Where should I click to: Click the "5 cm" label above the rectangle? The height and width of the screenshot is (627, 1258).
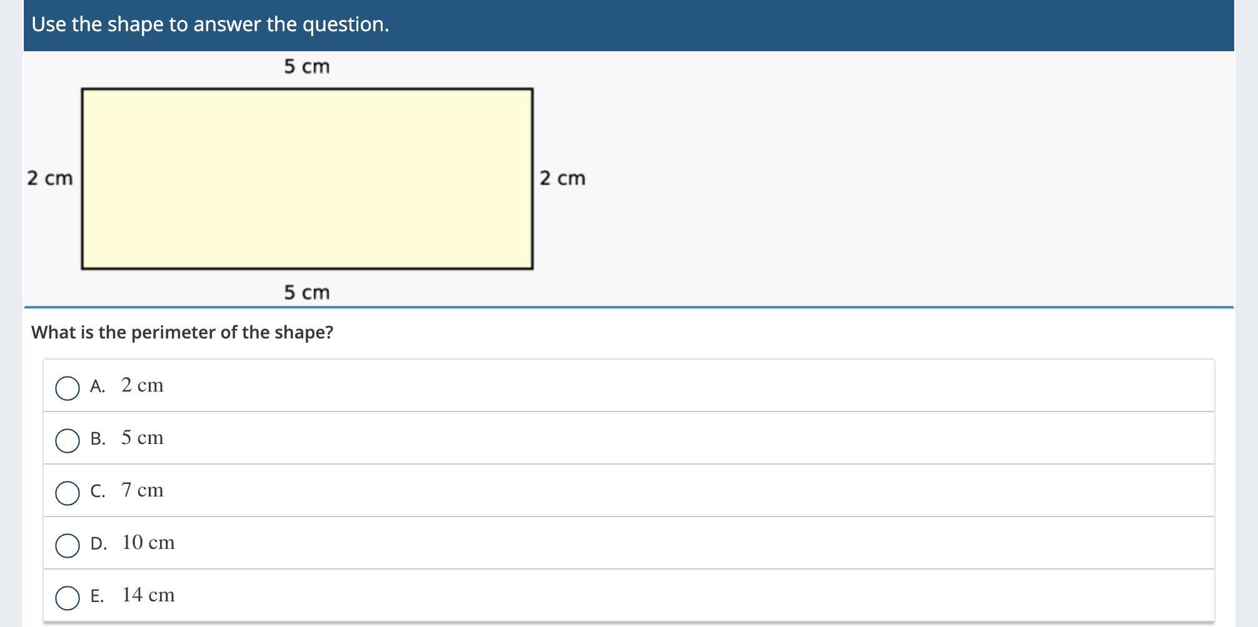(306, 67)
